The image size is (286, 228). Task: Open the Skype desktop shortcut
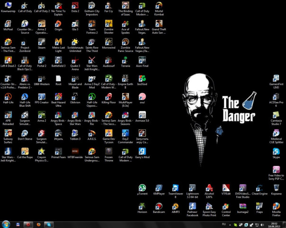coord(276,153)
